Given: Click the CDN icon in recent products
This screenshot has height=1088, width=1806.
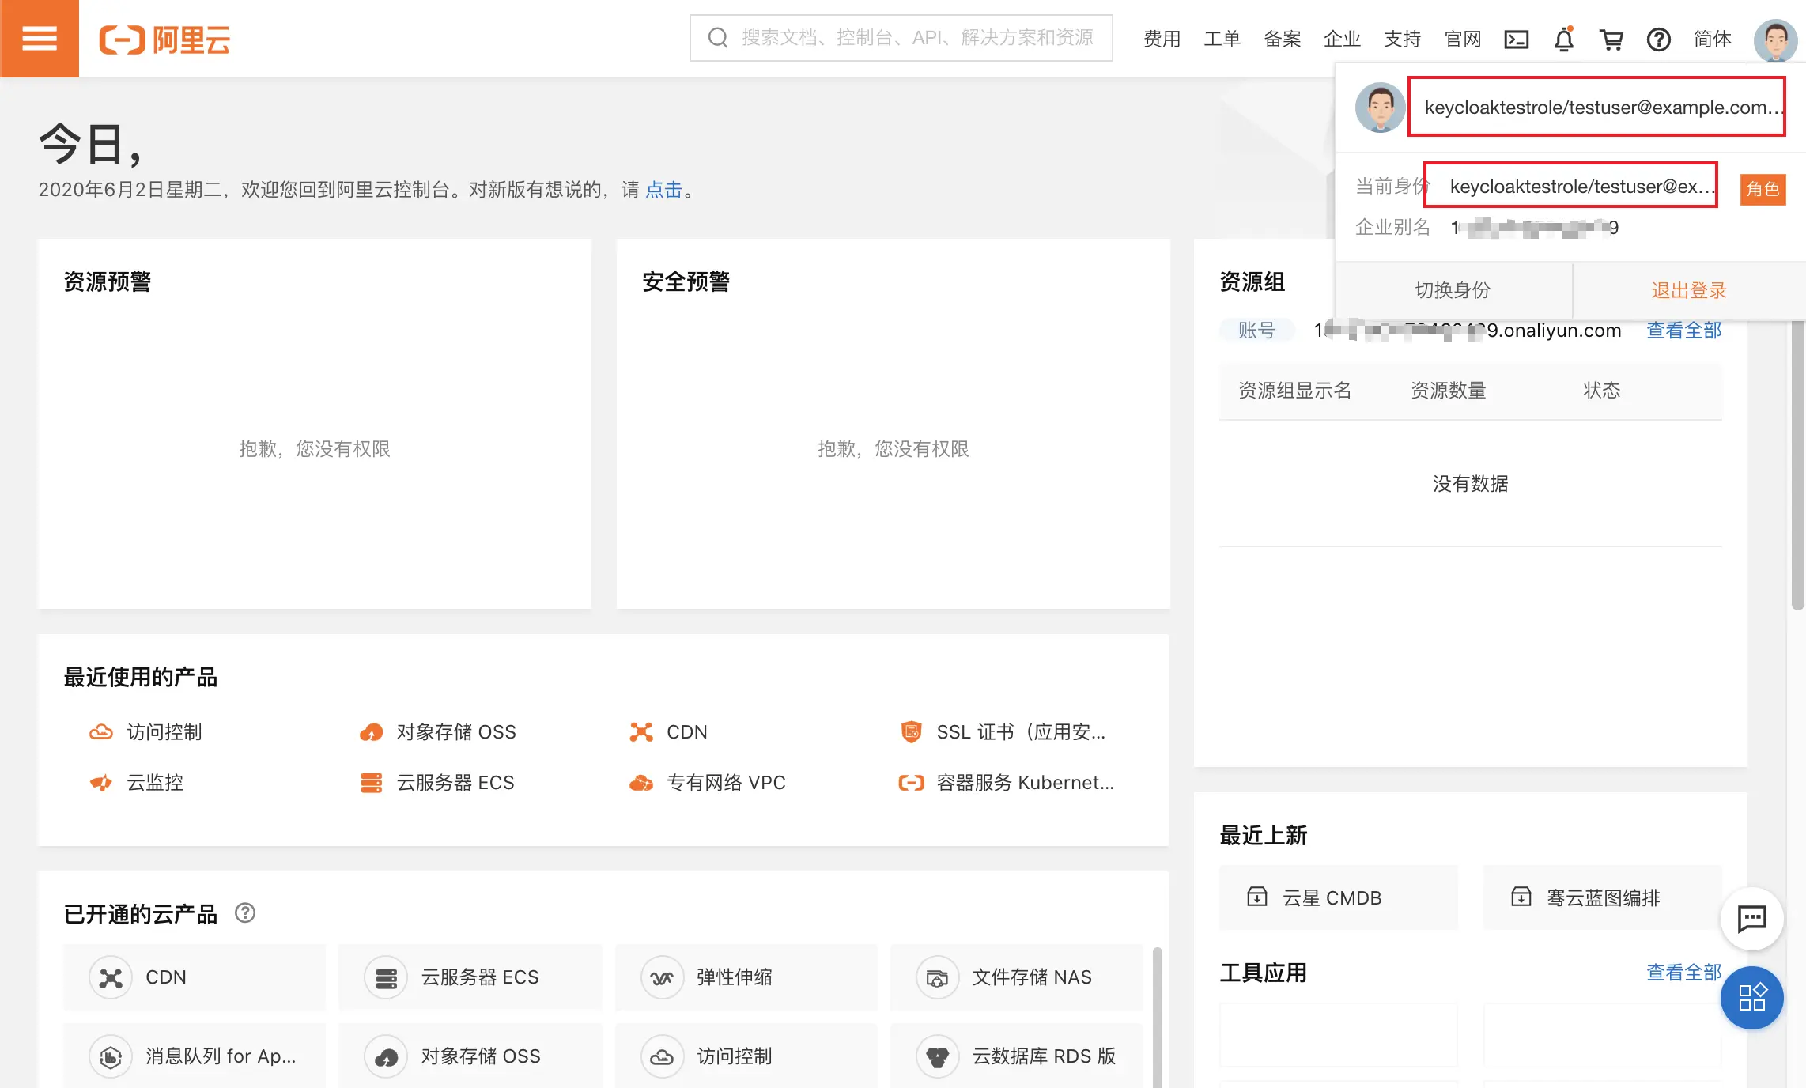Looking at the screenshot, I should (642, 731).
